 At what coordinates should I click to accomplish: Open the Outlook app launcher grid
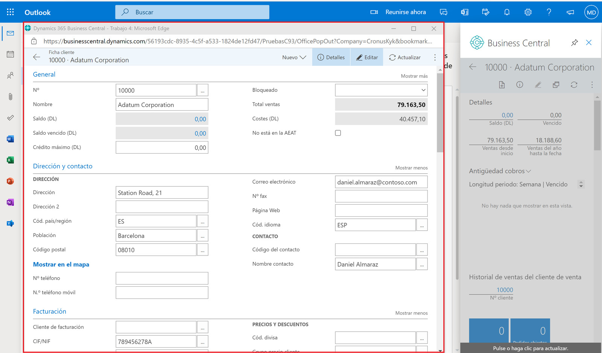(x=11, y=12)
